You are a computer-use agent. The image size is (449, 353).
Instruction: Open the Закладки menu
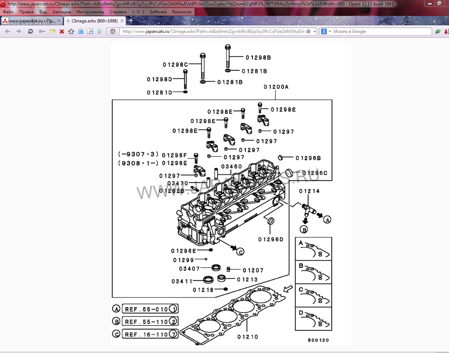pos(61,12)
